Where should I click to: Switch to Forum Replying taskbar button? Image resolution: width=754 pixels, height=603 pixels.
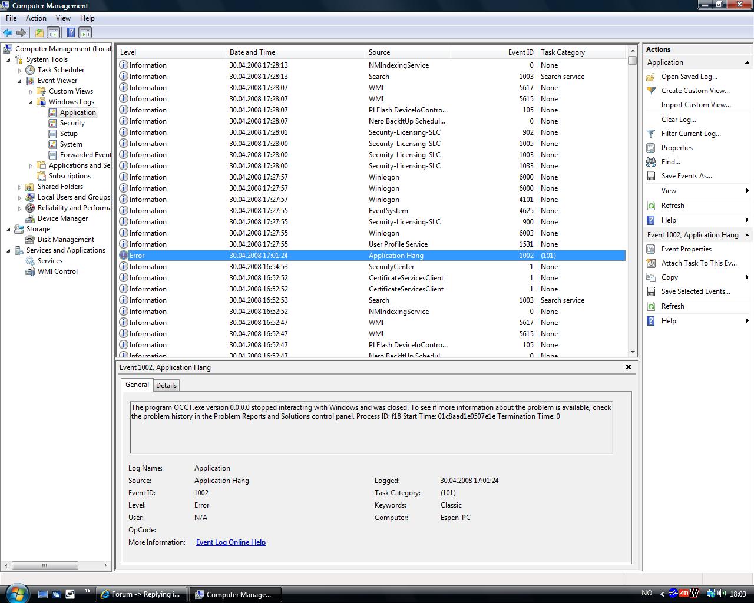141,594
